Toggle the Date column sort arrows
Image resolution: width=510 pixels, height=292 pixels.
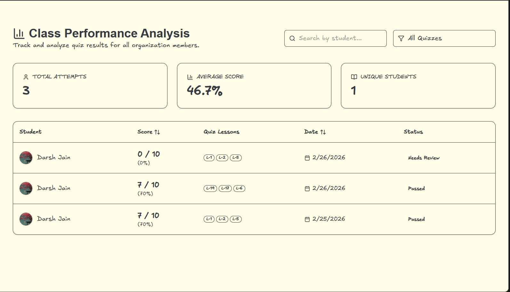pyautogui.click(x=323, y=132)
